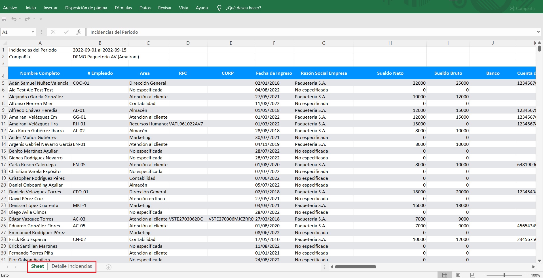Switch to the Detalle Incidencias sheet tab

72,266
